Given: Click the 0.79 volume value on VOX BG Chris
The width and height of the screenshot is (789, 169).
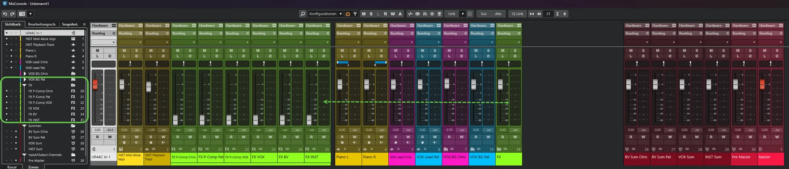Looking at the screenshot, I should coord(449,130).
